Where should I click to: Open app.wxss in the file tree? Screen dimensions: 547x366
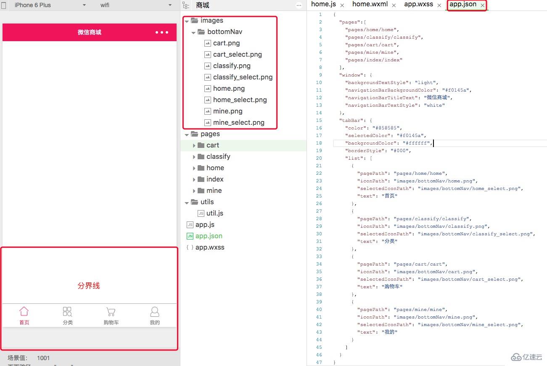[x=210, y=248]
